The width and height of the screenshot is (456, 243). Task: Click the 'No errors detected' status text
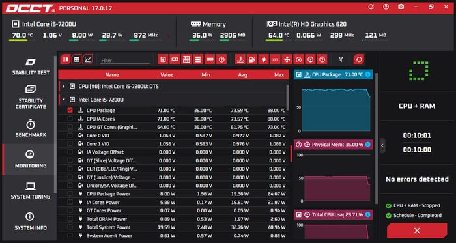[417, 179]
